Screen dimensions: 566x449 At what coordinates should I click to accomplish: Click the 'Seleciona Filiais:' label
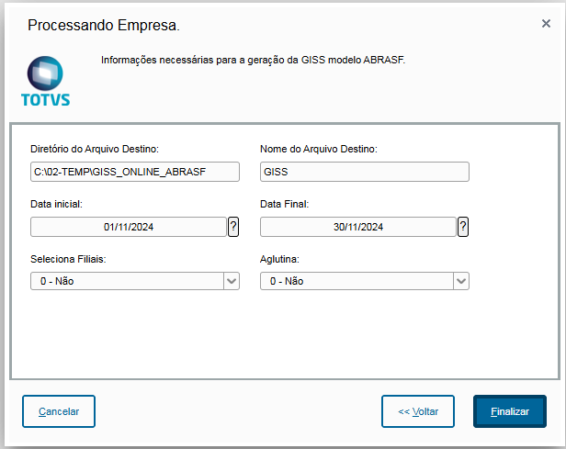point(68,259)
